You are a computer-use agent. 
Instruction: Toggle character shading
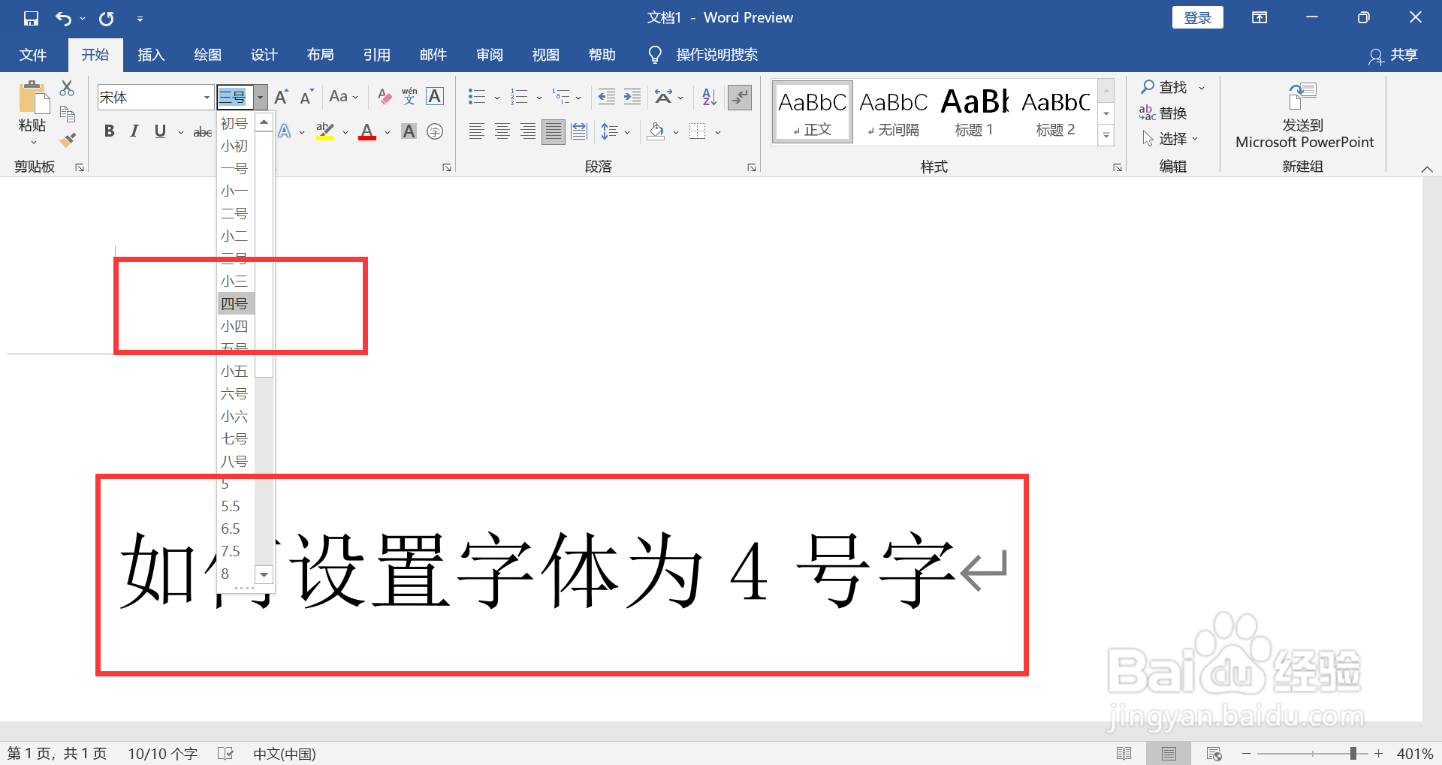coord(409,132)
